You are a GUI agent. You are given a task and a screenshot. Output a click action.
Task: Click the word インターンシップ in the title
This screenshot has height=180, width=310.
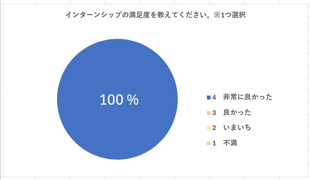94,15
